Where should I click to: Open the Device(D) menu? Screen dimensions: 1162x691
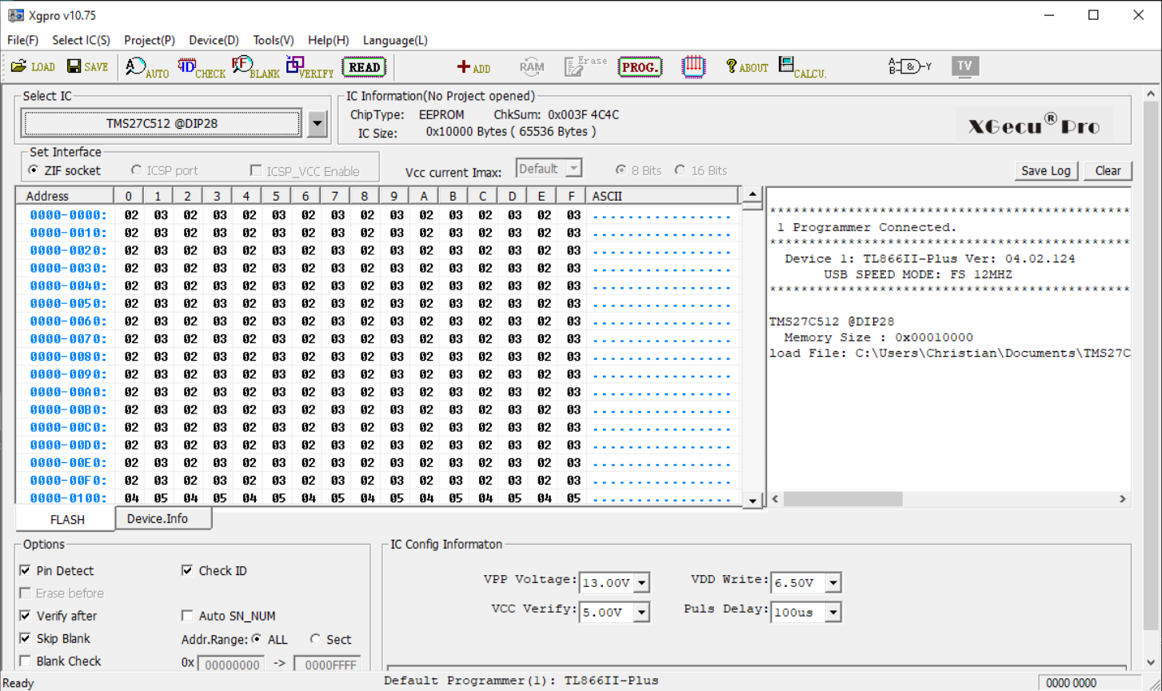tap(214, 40)
